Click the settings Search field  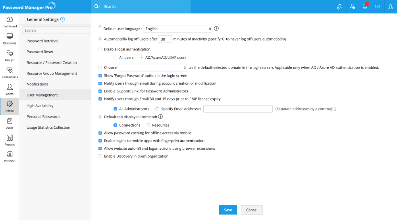click(56, 30)
